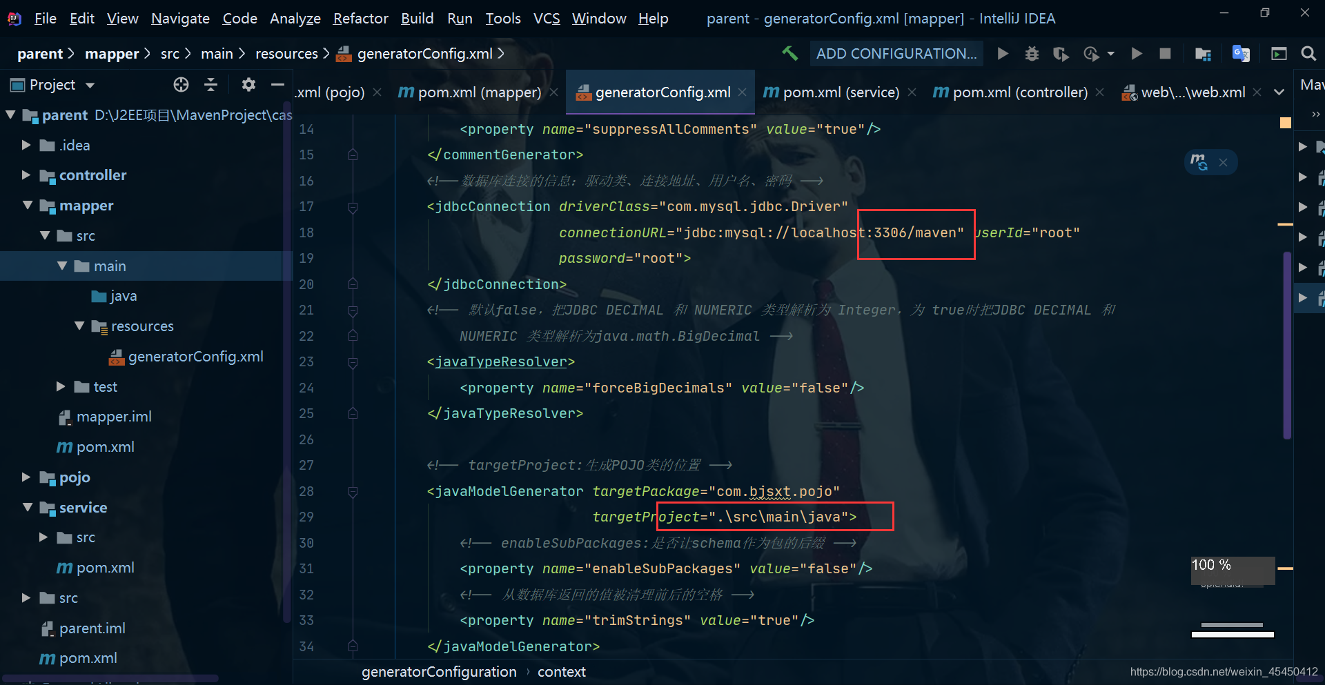Screen dimensions: 1325x685
Task: Switch to pom.xml (service) tab
Action: click(x=832, y=92)
